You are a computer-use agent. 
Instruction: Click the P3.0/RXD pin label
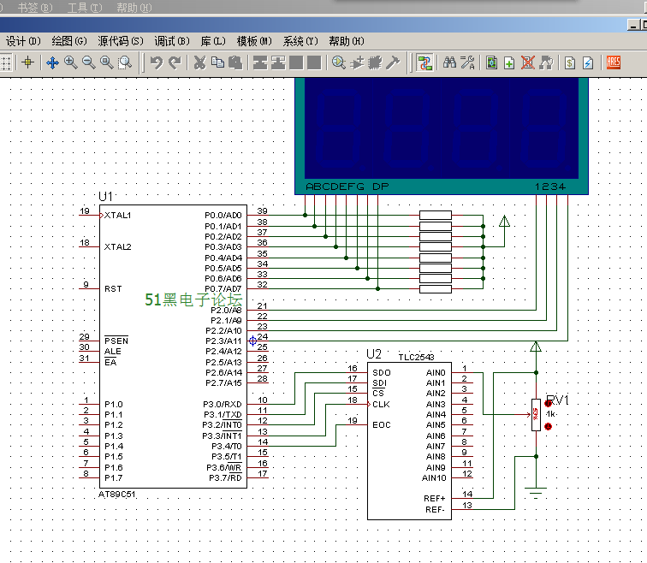(222, 404)
